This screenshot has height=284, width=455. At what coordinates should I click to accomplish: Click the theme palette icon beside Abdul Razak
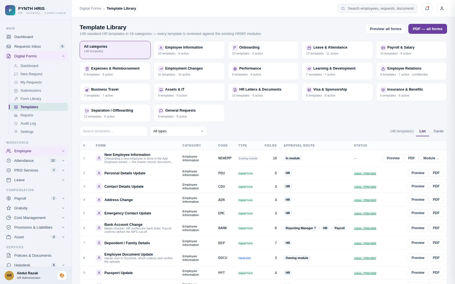(62, 275)
